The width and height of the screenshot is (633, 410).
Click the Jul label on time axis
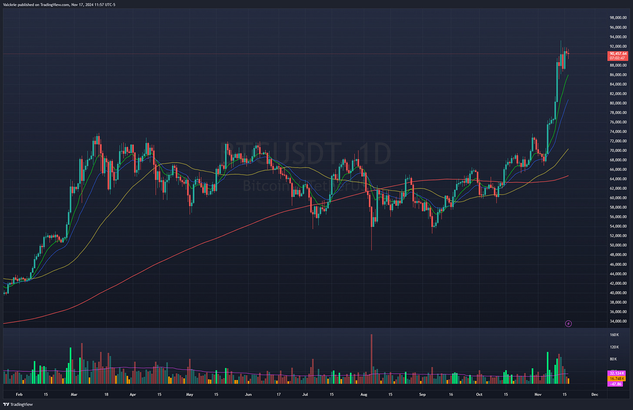305,395
